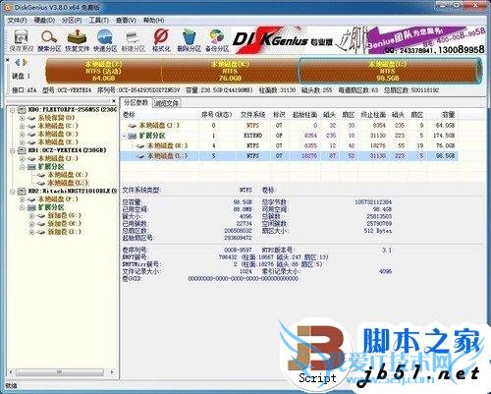Viewport: 491px width, 394px height.
Task: Go to the previous disk with left arrow
Action: click(18, 62)
